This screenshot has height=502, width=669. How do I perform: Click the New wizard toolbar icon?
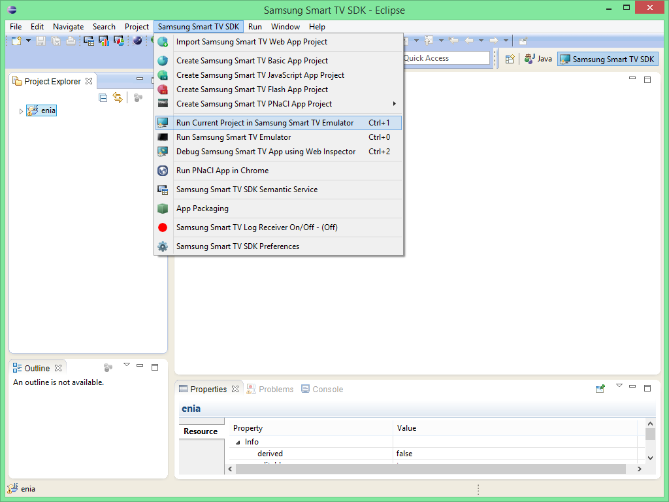coord(16,41)
